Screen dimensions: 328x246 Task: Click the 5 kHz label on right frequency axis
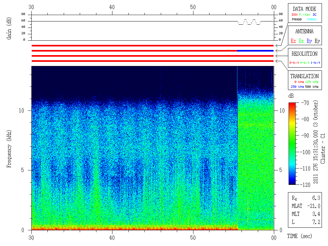click(x=281, y=170)
